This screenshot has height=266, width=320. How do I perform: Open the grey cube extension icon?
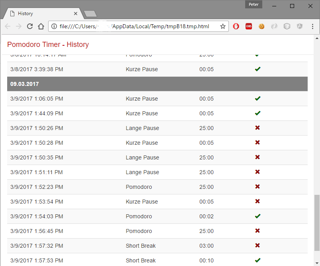coord(287,26)
